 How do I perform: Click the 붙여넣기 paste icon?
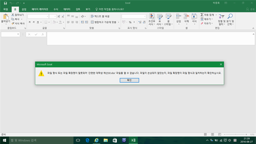tap(6, 17)
